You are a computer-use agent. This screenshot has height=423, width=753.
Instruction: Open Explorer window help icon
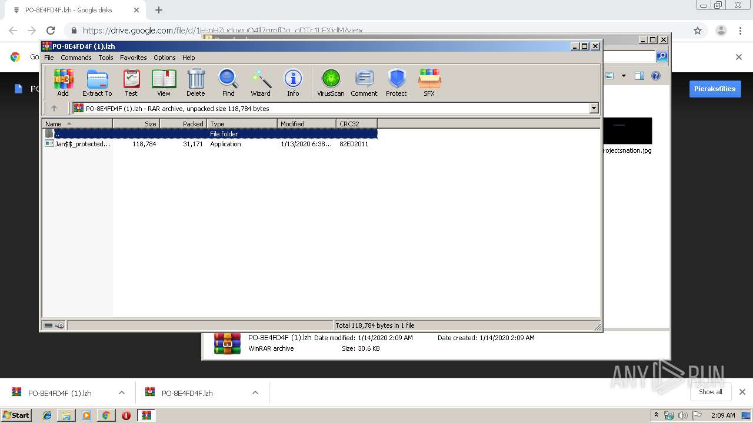pyautogui.click(x=656, y=76)
